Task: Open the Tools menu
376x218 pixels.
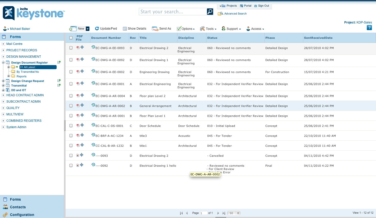Action: pos(208,29)
